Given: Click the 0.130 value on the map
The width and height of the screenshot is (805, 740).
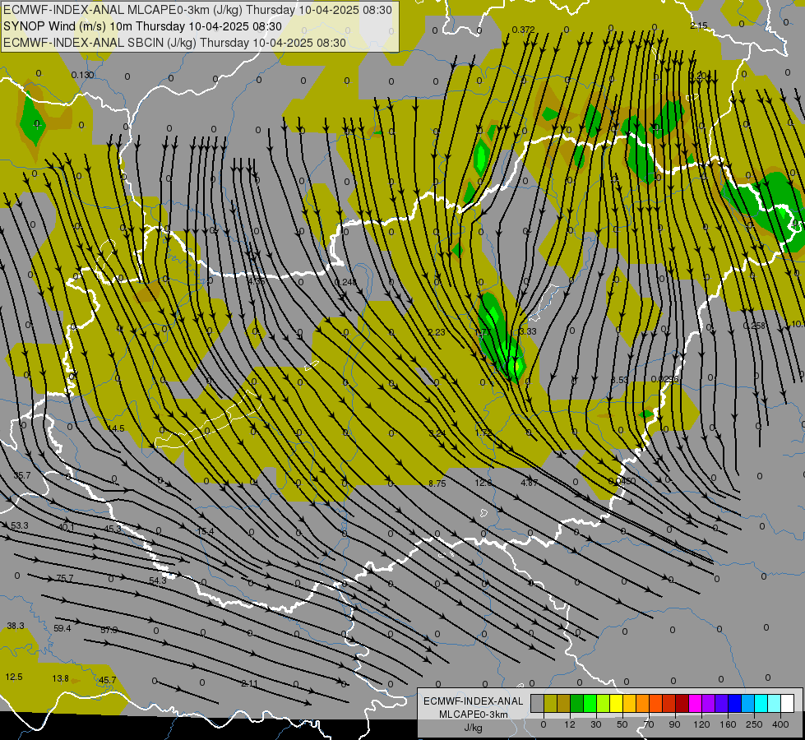Looking at the screenshot, I should point(82,75).
